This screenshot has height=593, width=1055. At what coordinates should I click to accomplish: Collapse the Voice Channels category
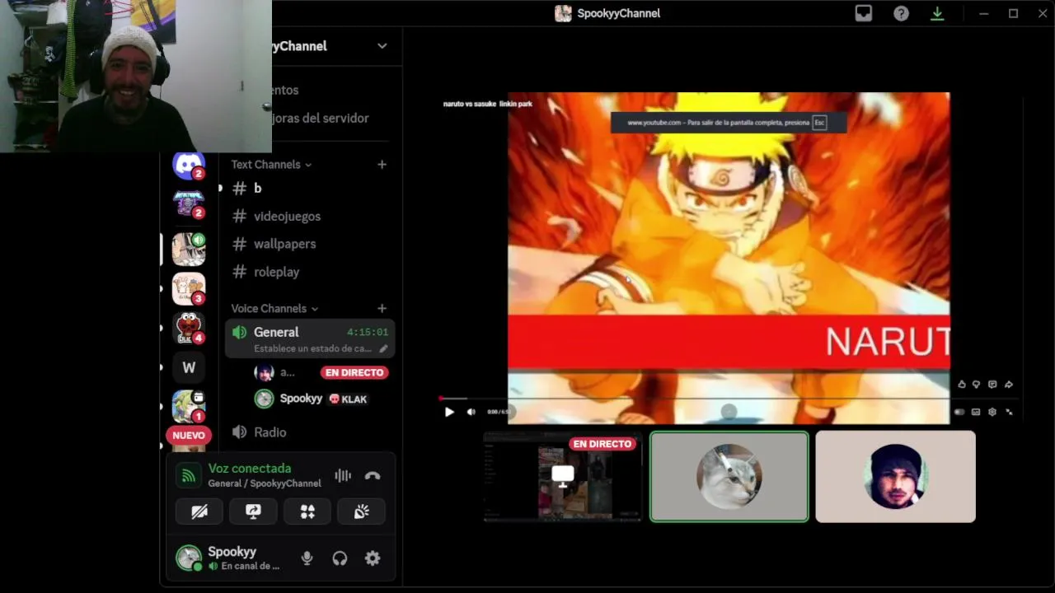click(274, 308)
